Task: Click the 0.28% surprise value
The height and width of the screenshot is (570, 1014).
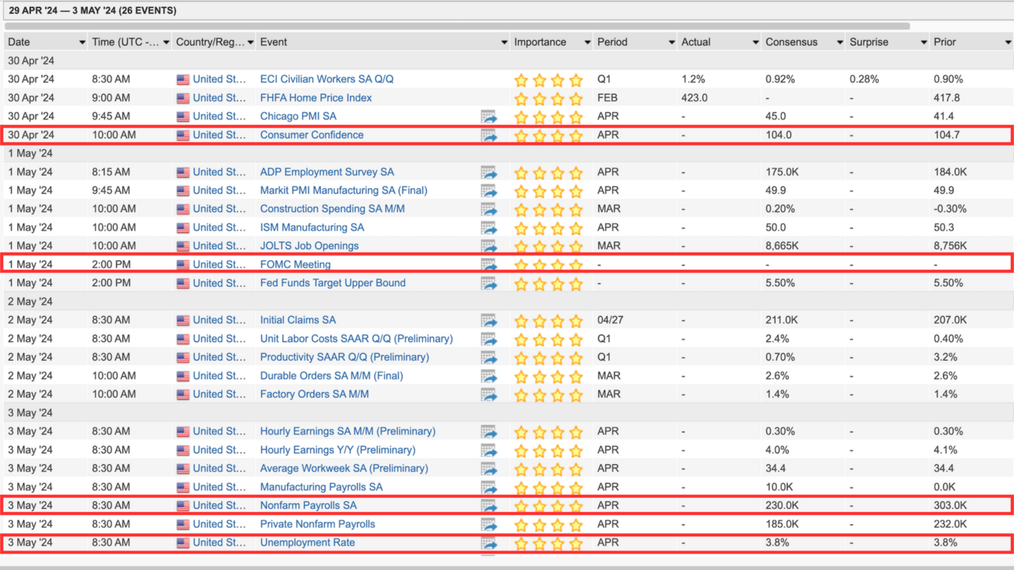Action: click(x=865, y=79)
